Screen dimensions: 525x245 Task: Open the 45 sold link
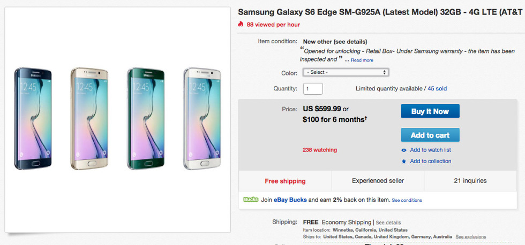pyautogui.click(x=437, y=88)
